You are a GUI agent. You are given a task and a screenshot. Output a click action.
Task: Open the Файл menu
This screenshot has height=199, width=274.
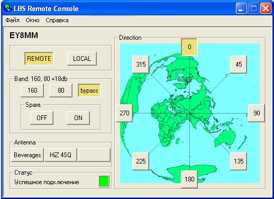(12, 20)
